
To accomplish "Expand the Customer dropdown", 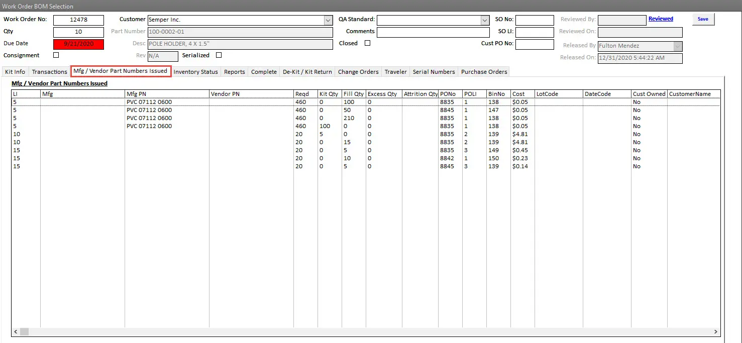I will coord(328,21).
